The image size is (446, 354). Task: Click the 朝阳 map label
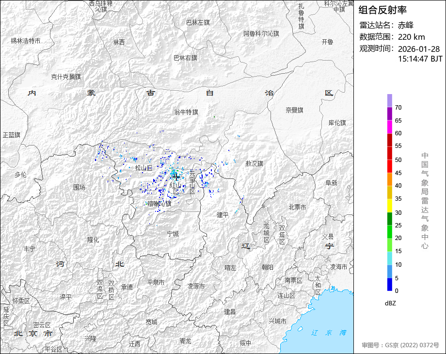(x=268, y=267)
